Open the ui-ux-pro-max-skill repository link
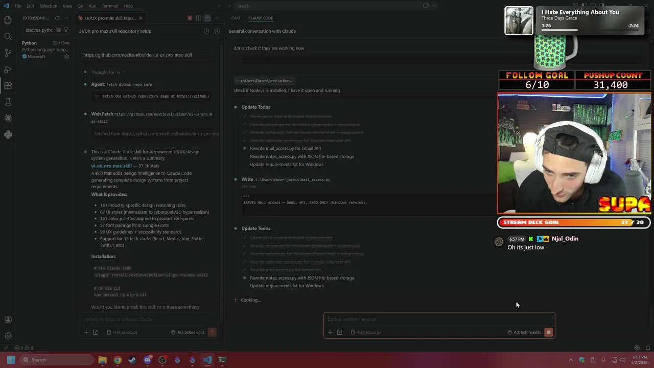The image size is (654, 368). pyautogui.click(x=111, y=166)
